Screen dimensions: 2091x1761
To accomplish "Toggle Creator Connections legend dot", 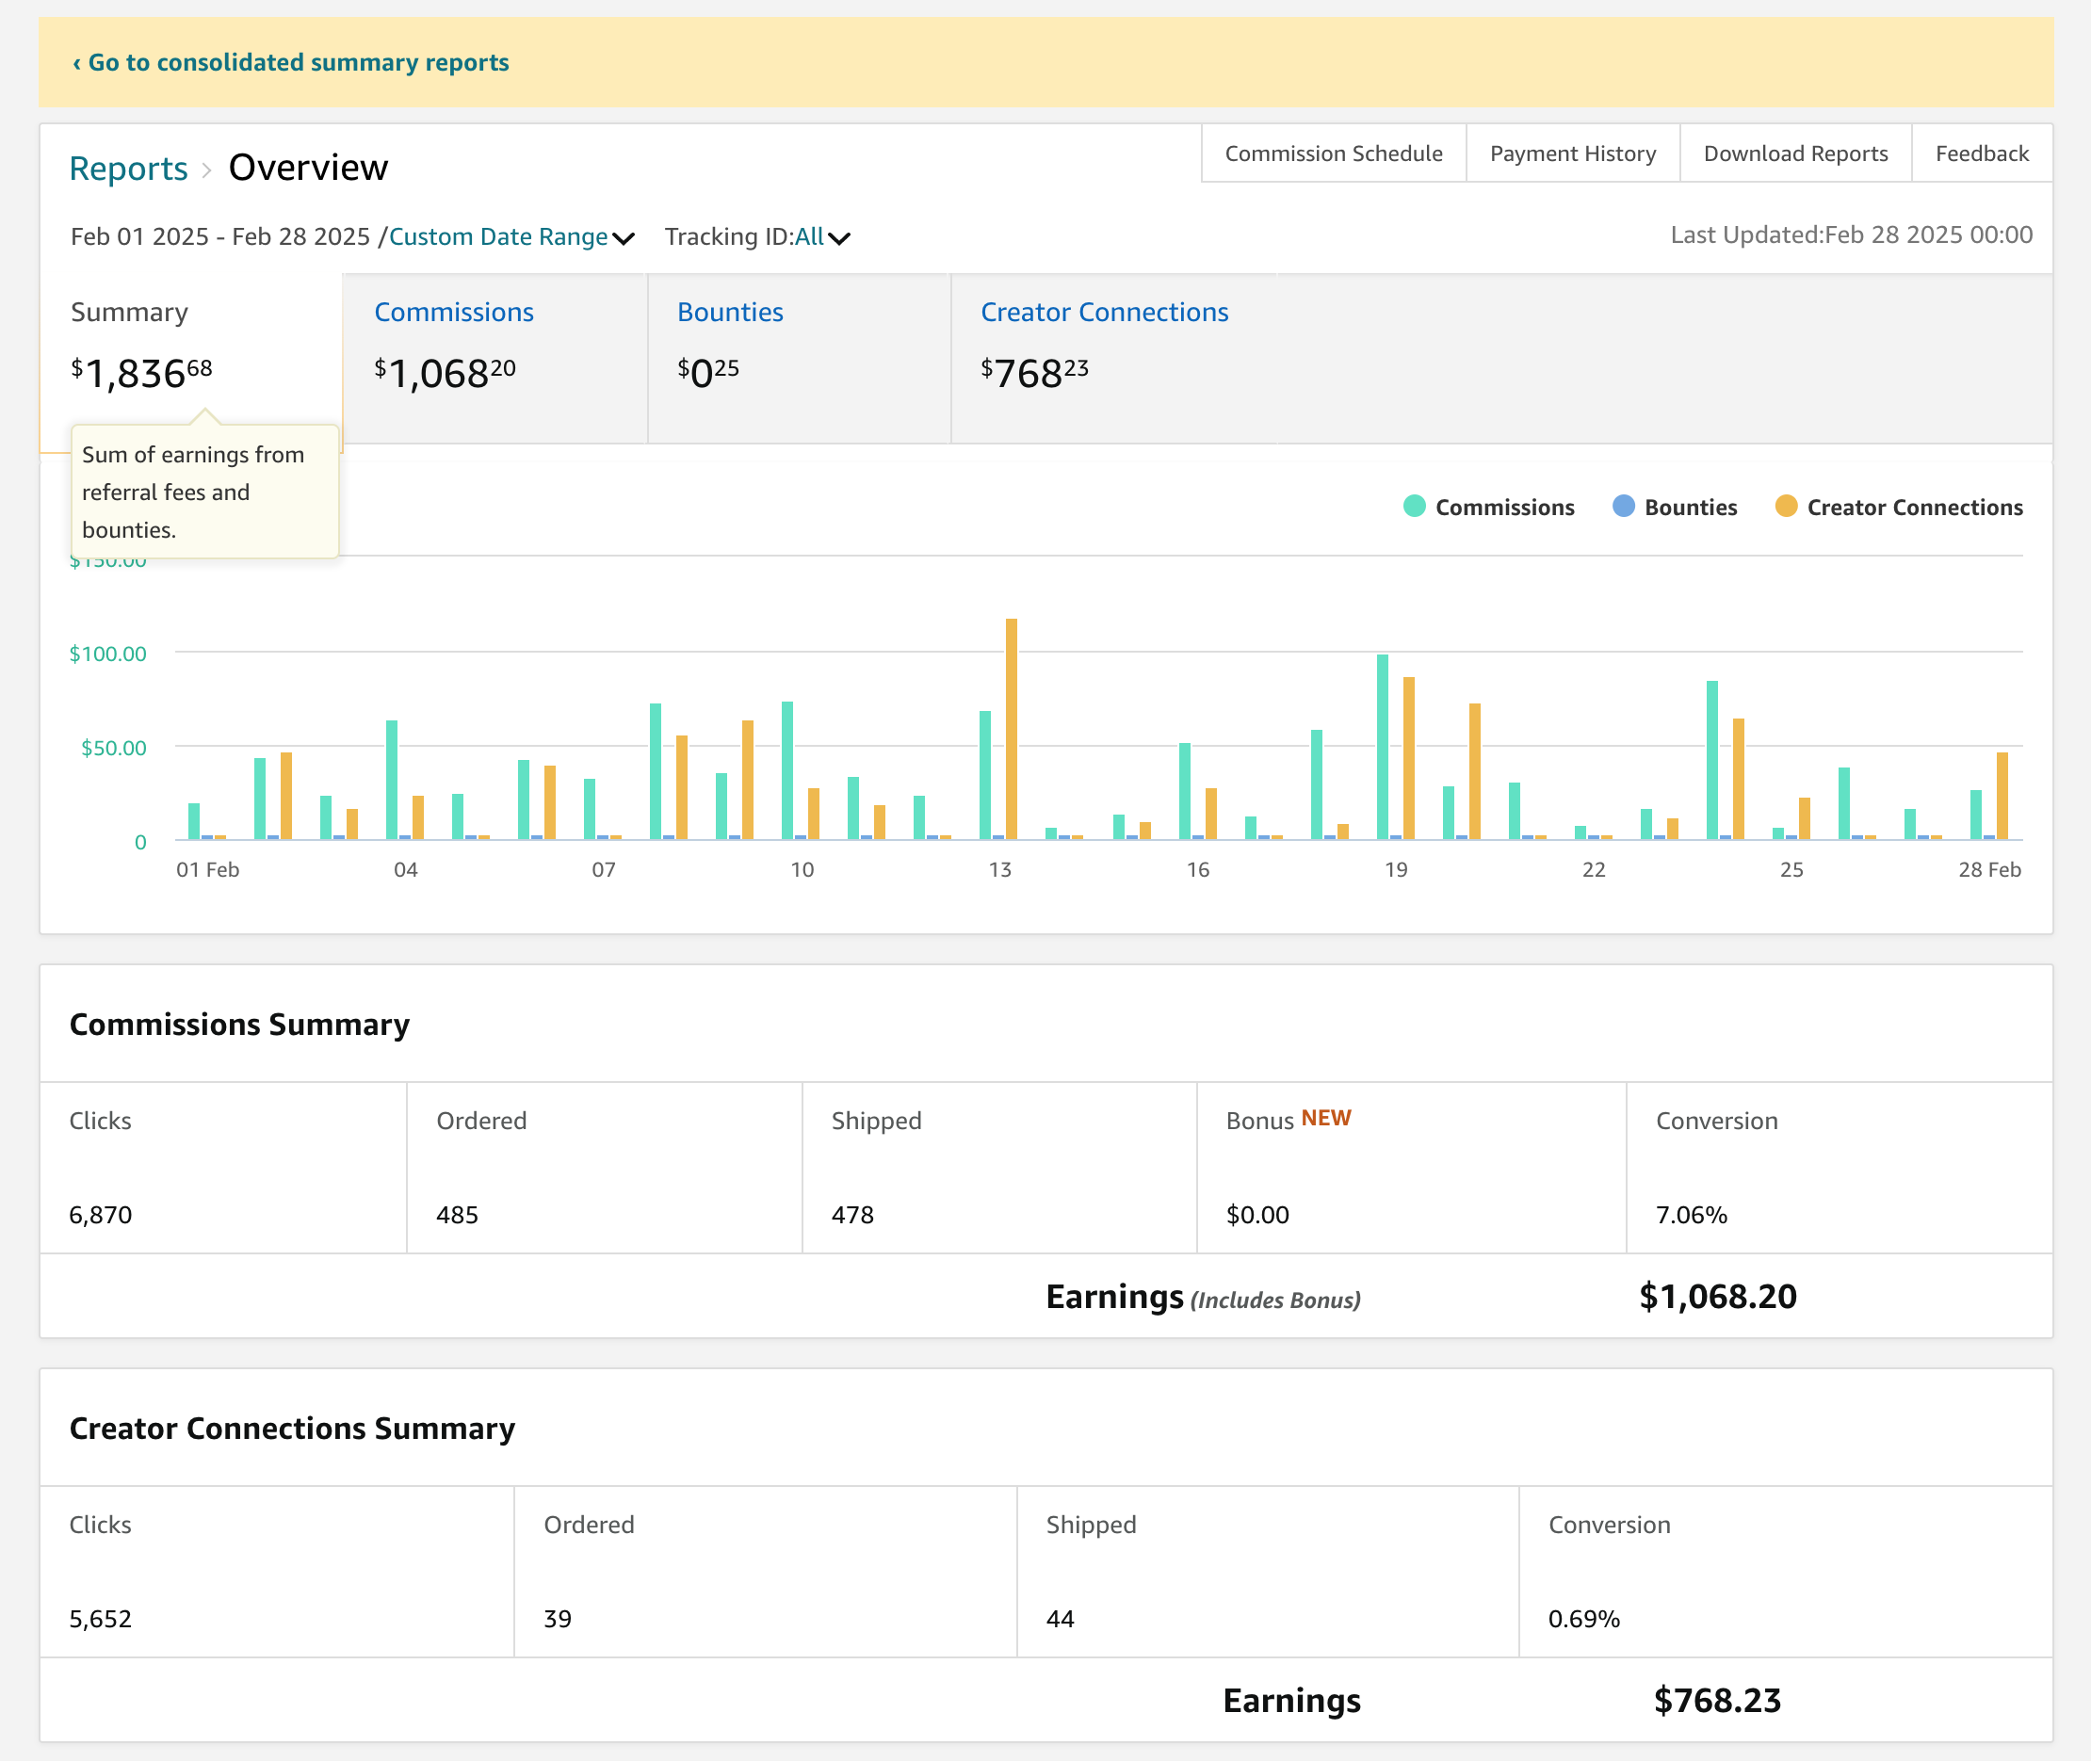I will tap(1786, 506).
